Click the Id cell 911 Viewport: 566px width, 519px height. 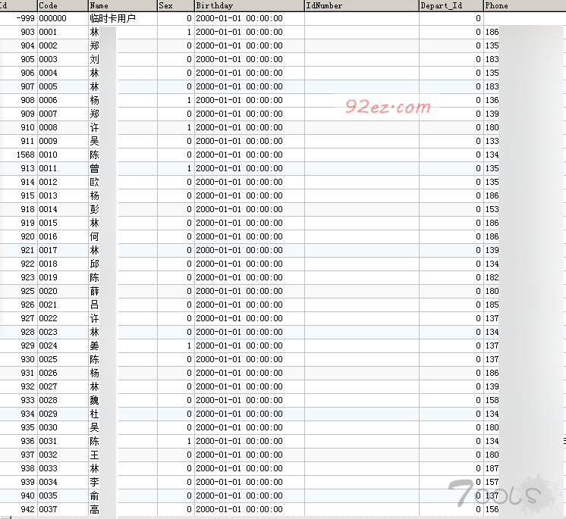click(x=18, y=141)
